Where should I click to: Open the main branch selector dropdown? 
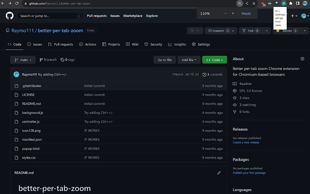(23, 60)
